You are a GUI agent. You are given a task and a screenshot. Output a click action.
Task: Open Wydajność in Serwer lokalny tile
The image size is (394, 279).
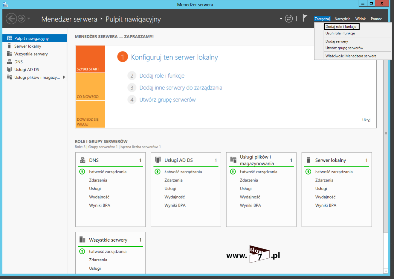tap(325, 197)
